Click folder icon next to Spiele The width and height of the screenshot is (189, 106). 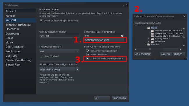click(x=149, y=28)
